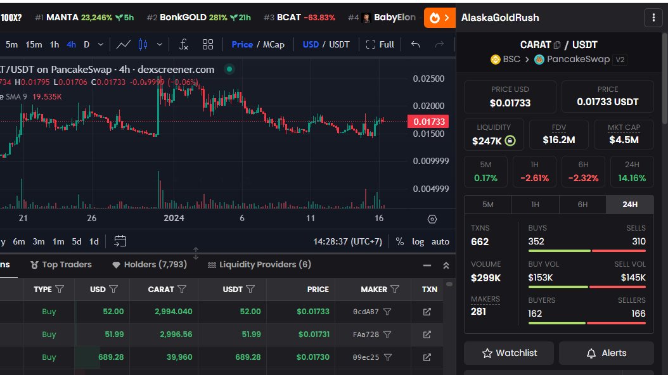The height and width of the screenshot is (375, 668).
Task: Open the trending fire icon button
Action: 434,18
